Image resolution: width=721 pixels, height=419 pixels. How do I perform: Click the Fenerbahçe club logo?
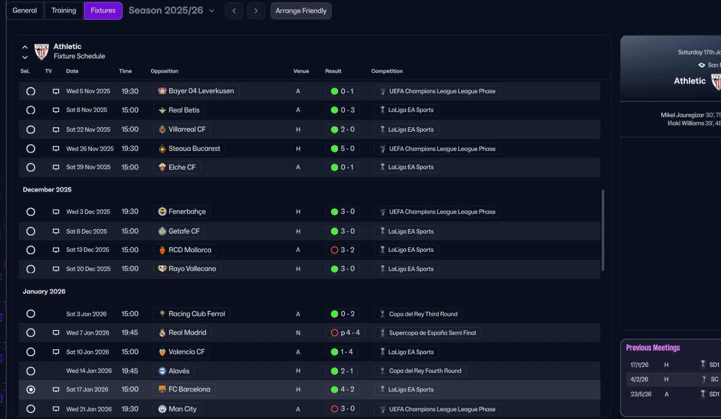[162, 212]
